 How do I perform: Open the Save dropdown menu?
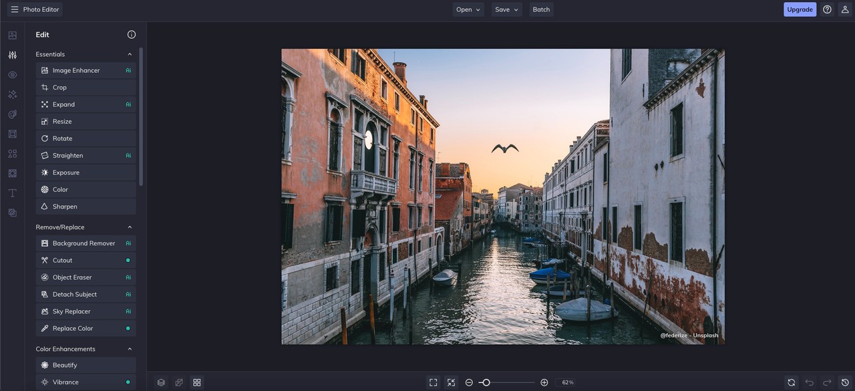click(506, 9)
